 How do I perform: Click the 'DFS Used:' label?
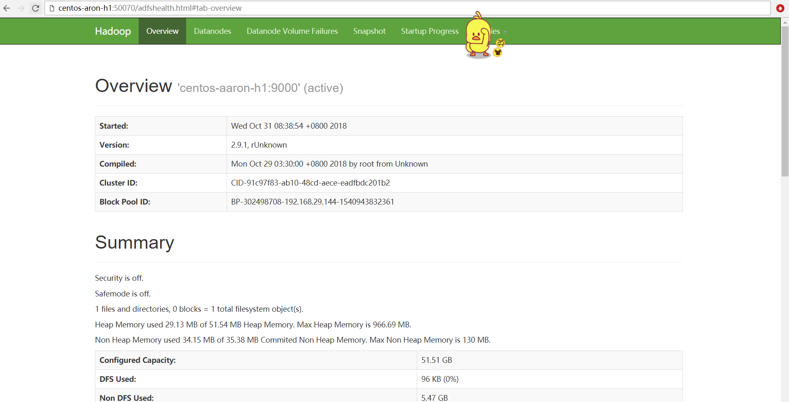click(118, 379)
